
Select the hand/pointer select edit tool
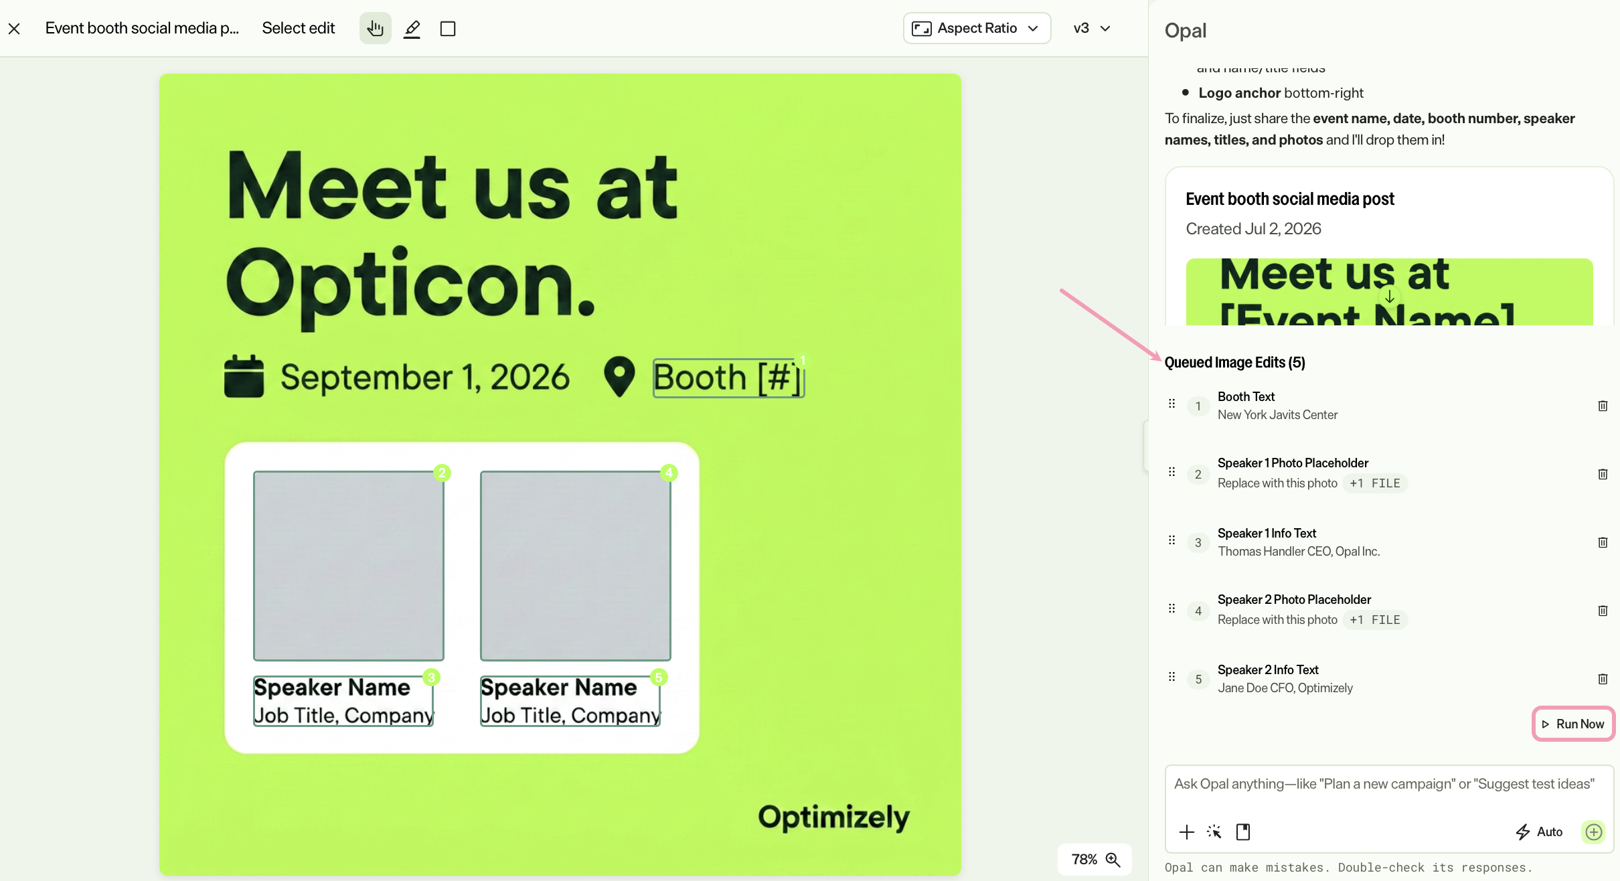pyautogui.click(x=375, y=28)
